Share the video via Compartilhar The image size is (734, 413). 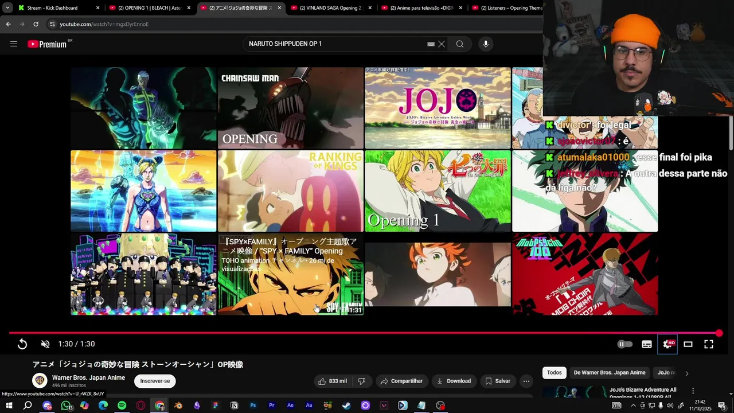pyautogui.click(x=402, y=381)
